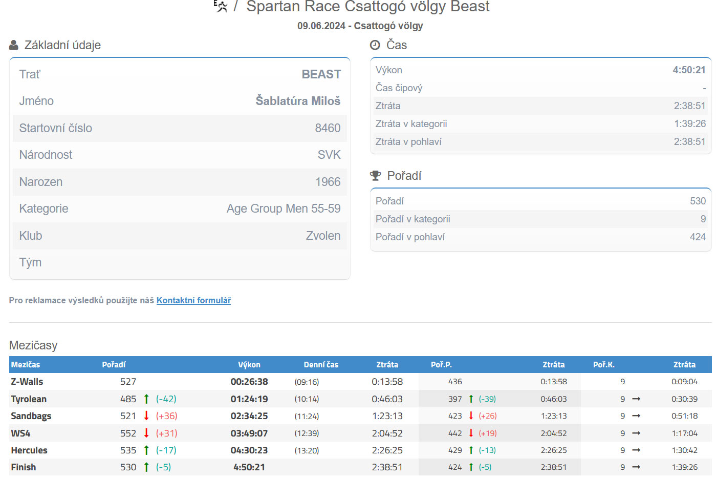Viewport: 716px width, 478px height.
Task: Click the birth year 1966
Action: (328, 182)
